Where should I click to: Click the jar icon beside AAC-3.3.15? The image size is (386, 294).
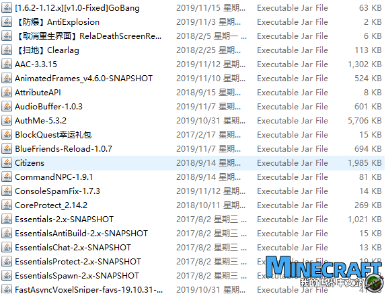tap(7, 64)
